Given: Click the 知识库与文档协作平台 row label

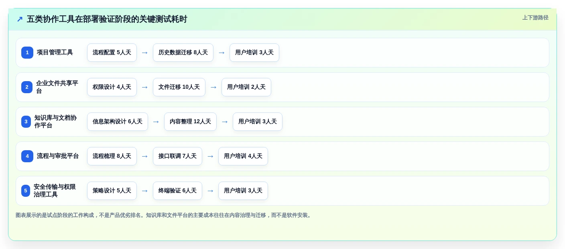Looking at the screenshot, I should click(x=56, y=122).
